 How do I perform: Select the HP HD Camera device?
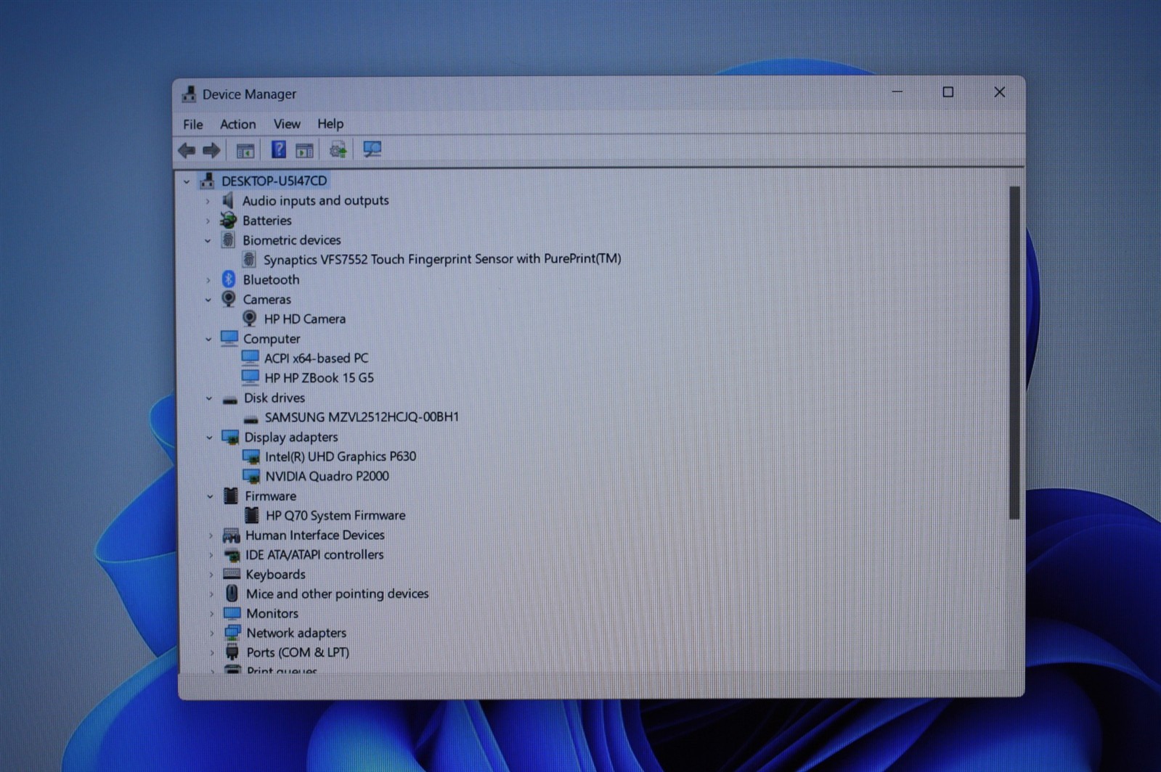pyautogui.click(x=304, y=319)
